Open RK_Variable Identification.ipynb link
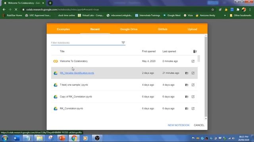This screenshot has width=254, height=142. [x=77, y=73]
